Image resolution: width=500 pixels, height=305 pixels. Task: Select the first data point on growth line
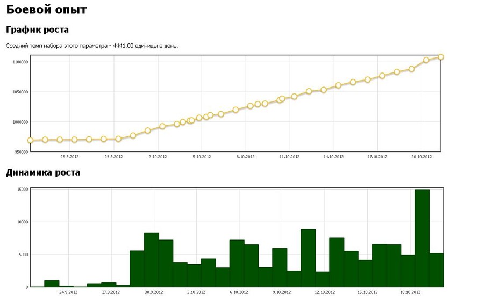[30, 140]
